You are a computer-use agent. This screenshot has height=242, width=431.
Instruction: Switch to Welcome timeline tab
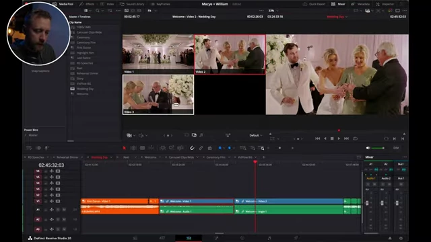[150, 157]
